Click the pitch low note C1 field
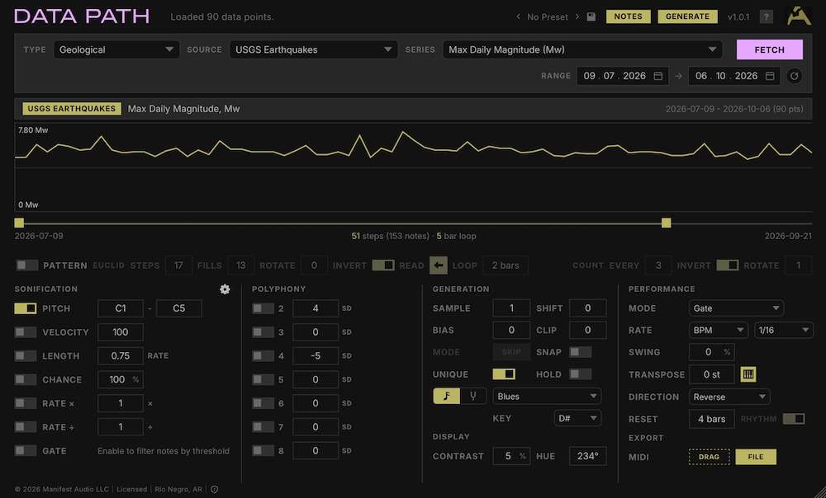This screenshot has height=498, width=826. tap(120, 308)
